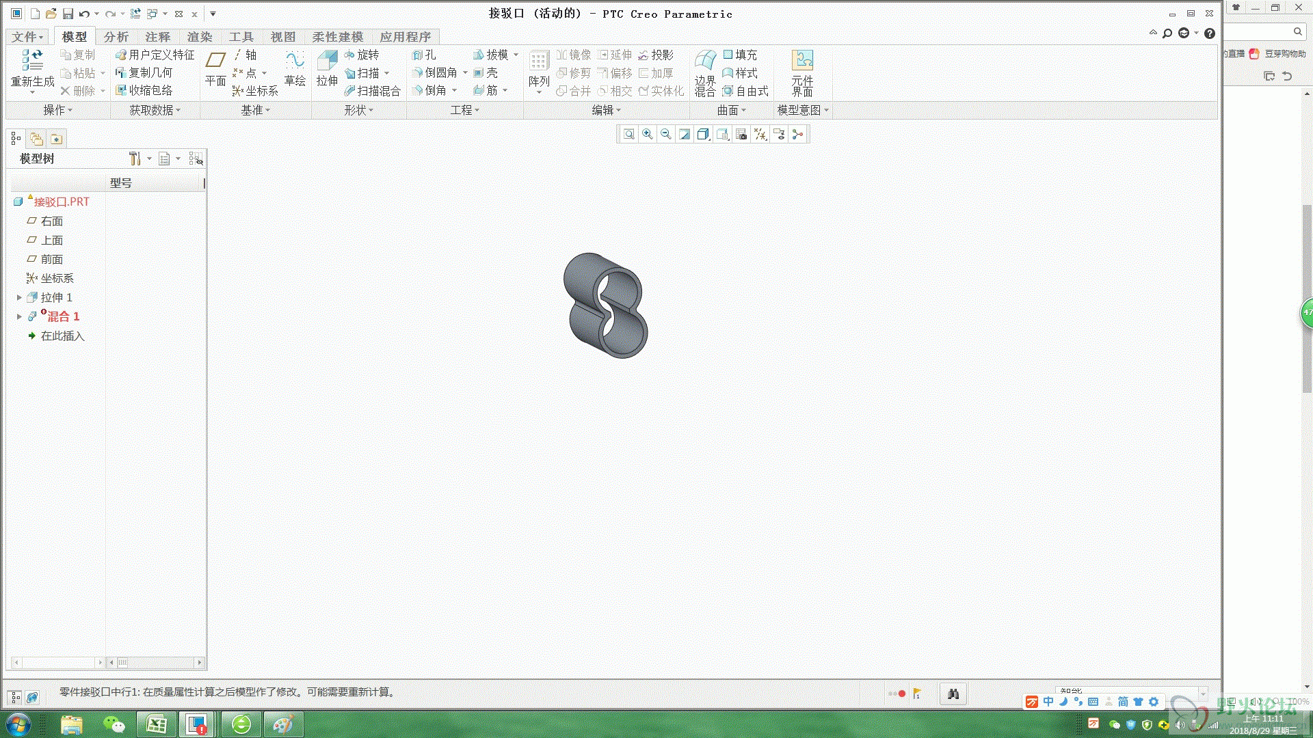This screenshot has width=1313, height=738.
Task: Toggle the browser pane icon in status bar
Action: pyautogui.click(x=32, y=697)
